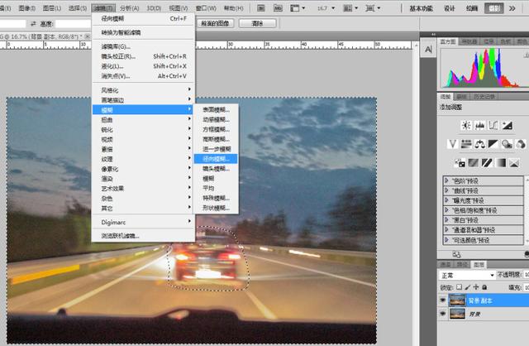Toggle visibility of 背景 layer eye

click(443, 314)
